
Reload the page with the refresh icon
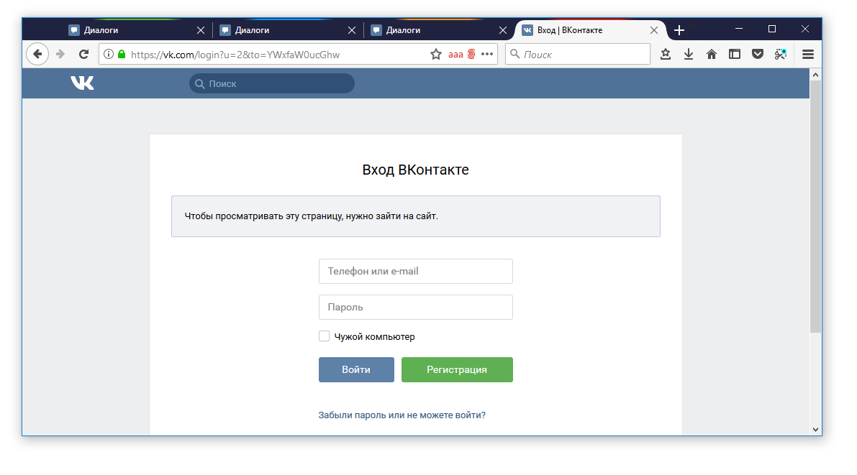click(83, 54)
